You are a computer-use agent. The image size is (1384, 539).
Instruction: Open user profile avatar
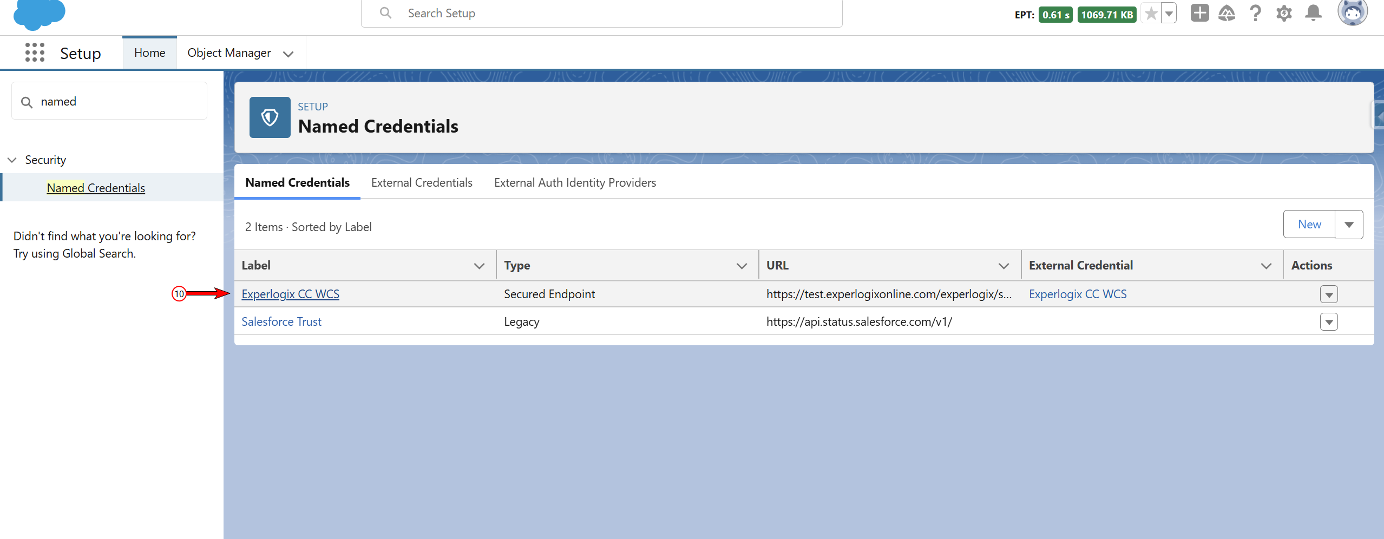pos(1352,12)
